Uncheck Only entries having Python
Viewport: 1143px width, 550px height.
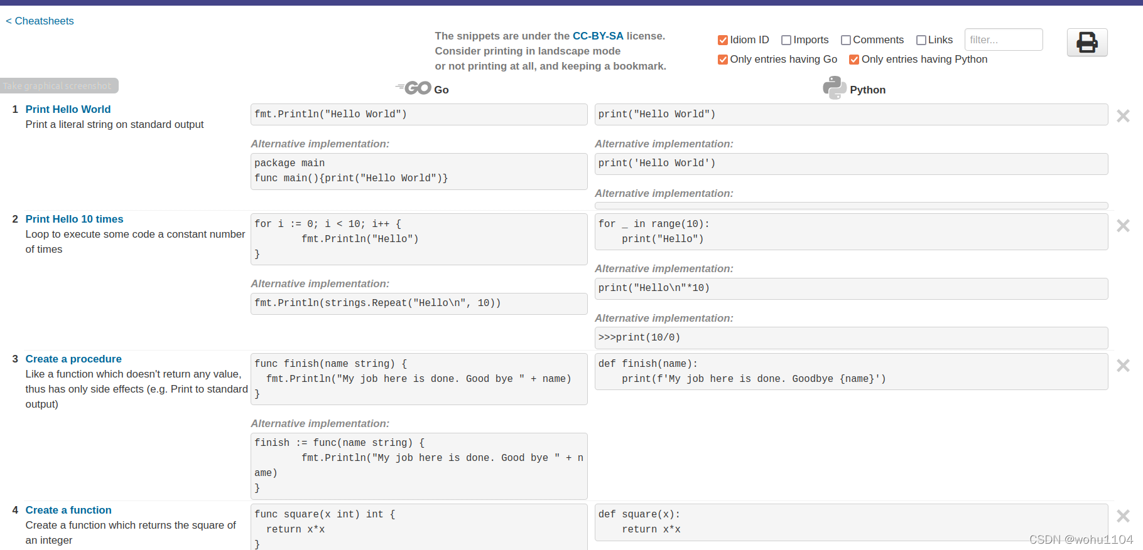(854, 60)
